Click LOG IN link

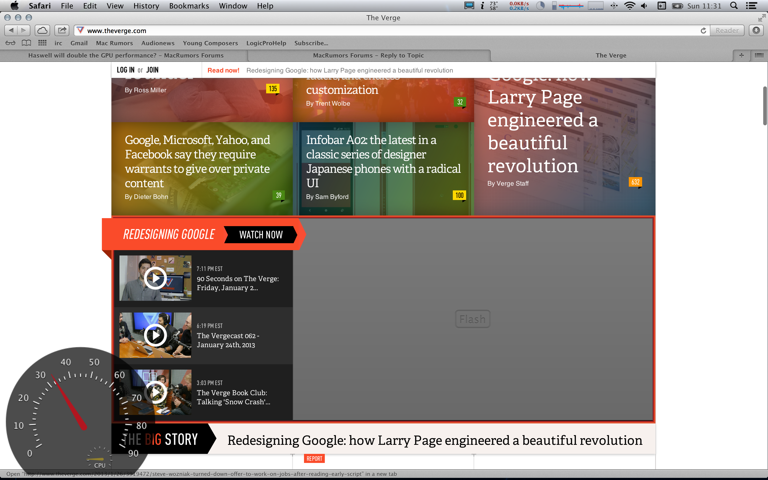tap(126, 70)
